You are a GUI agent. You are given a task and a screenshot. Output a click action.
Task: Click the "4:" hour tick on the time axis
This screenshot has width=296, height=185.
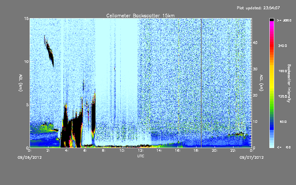pyautogui.click(x=67, y=151)
